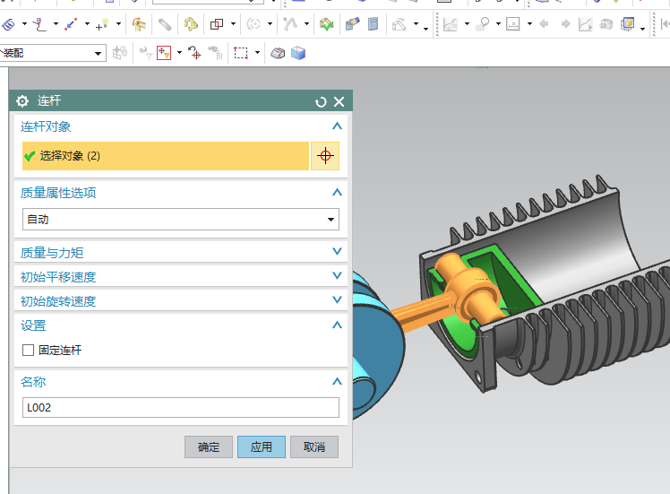Open the rectangle selection mode dropdown arrow
Screen dimensions: 670x494
pos(257,53)
